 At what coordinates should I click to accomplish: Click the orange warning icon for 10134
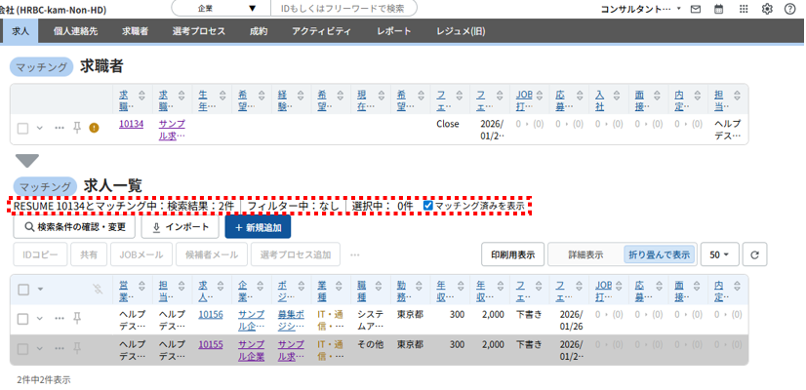pos(94,127)
